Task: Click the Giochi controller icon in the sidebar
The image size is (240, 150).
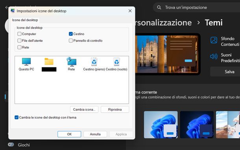Action: (11, 144)
